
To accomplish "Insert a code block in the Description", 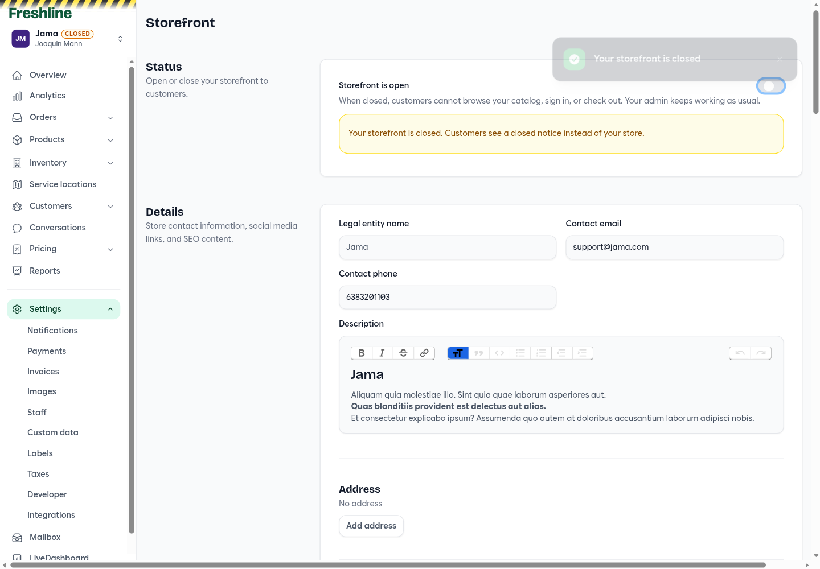I will (x=499, y=353).
